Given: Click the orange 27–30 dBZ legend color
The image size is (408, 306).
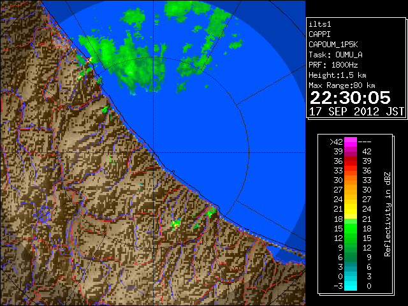Looking at the screenshot, I should pos(351,190).
